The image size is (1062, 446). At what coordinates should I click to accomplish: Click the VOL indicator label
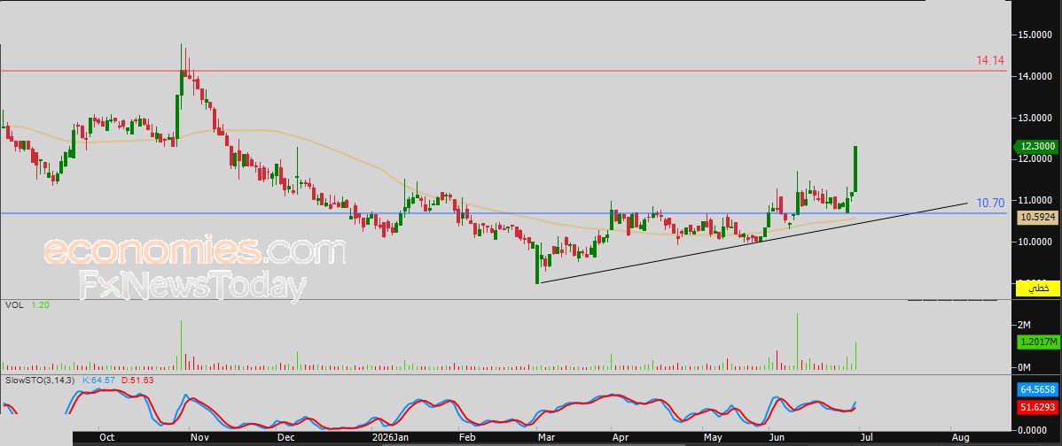13,305
